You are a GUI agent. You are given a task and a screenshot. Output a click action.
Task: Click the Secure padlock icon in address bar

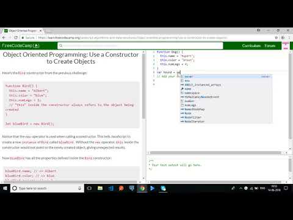[23, 38]
